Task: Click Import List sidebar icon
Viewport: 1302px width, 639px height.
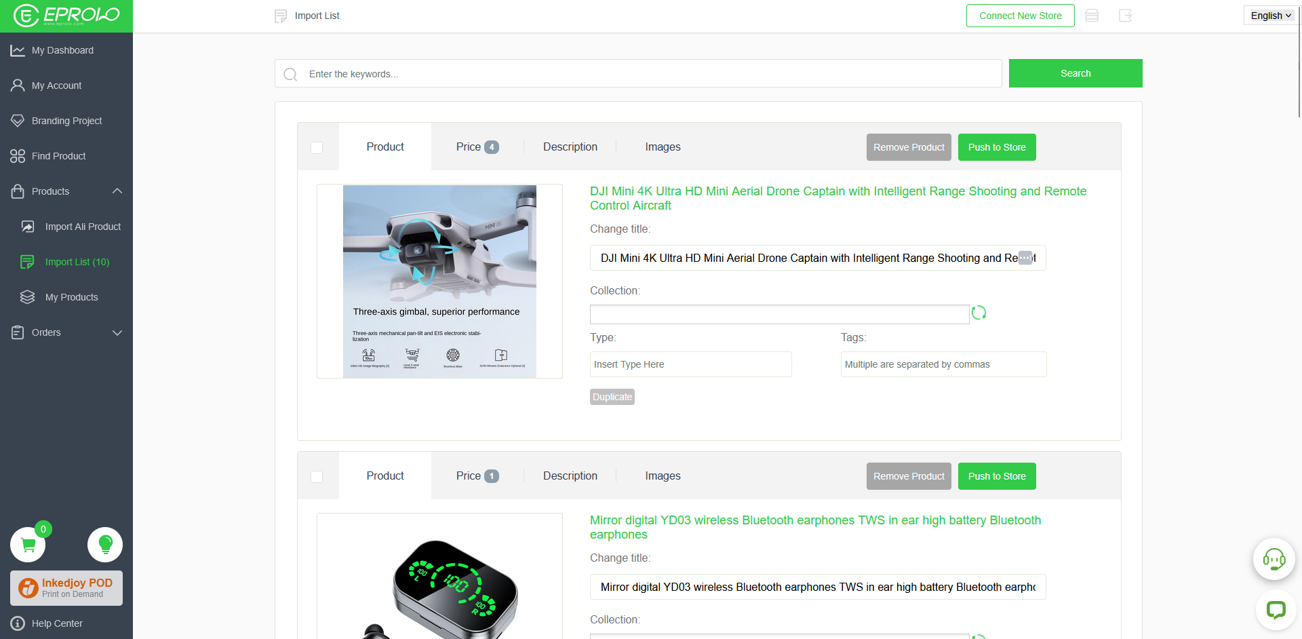Action: coord(27,262)
